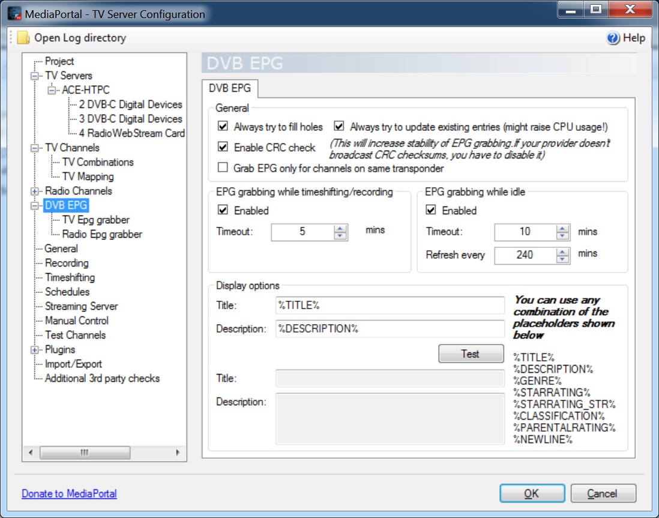The height and width of the screenshot is (518, 659).
Task: Open Additional 3rd party checks
Action: pyautogui.click(x=103, y=378)
